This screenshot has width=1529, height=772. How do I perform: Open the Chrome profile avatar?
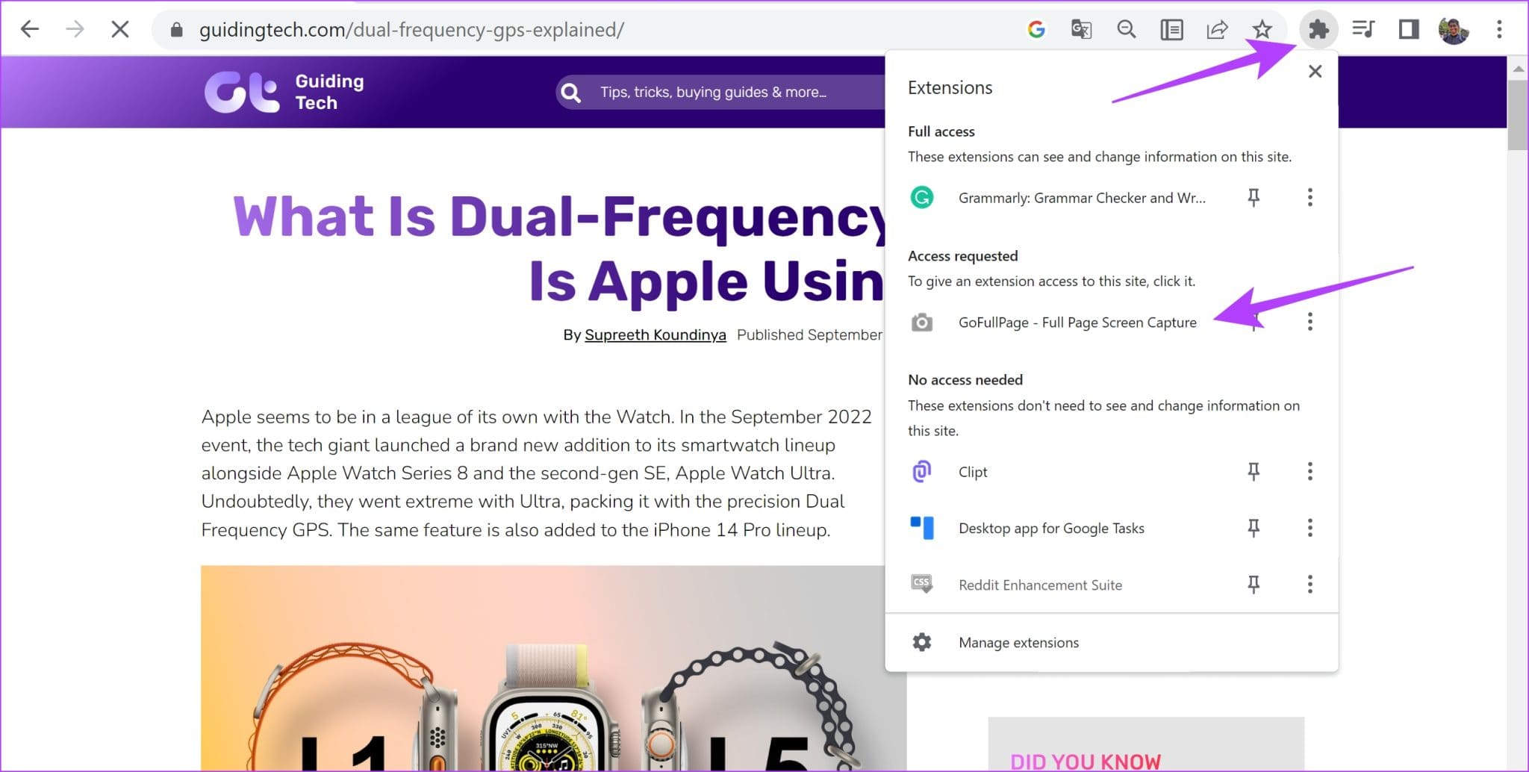pos(1454,30)
